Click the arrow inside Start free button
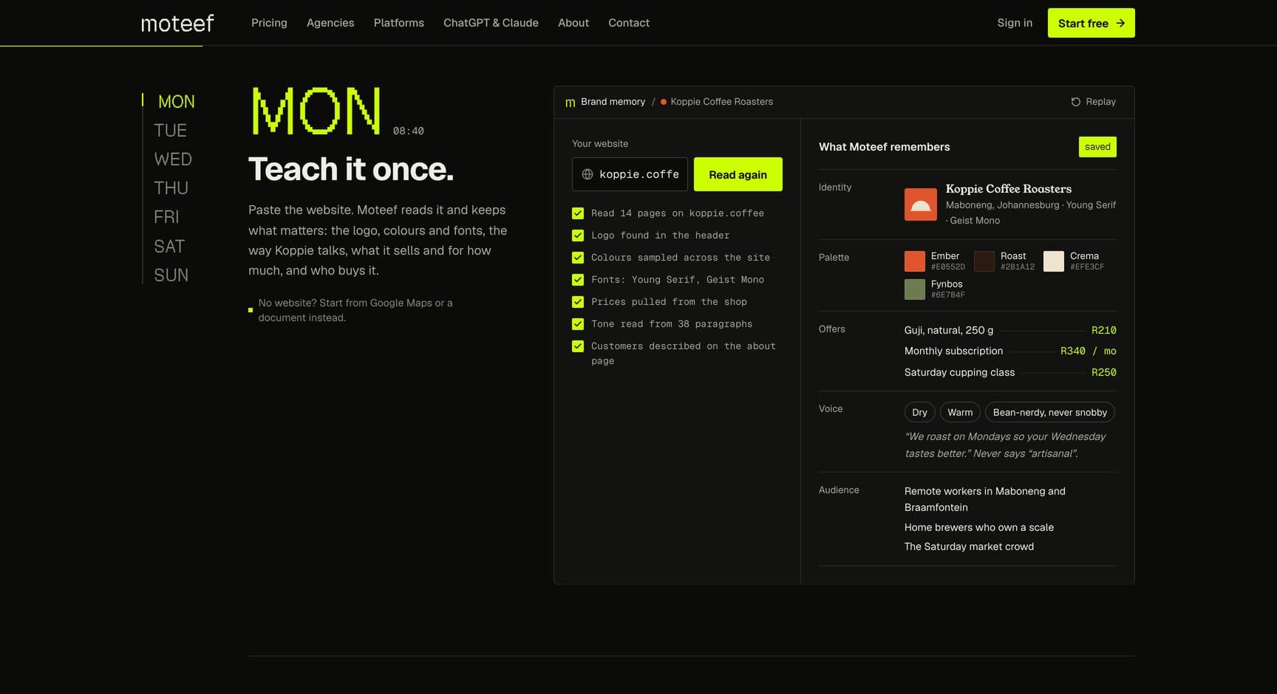 click(1120, 23)
